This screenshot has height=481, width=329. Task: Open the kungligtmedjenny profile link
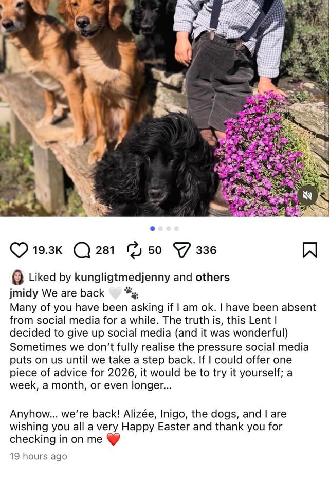[x=122, y=277]
